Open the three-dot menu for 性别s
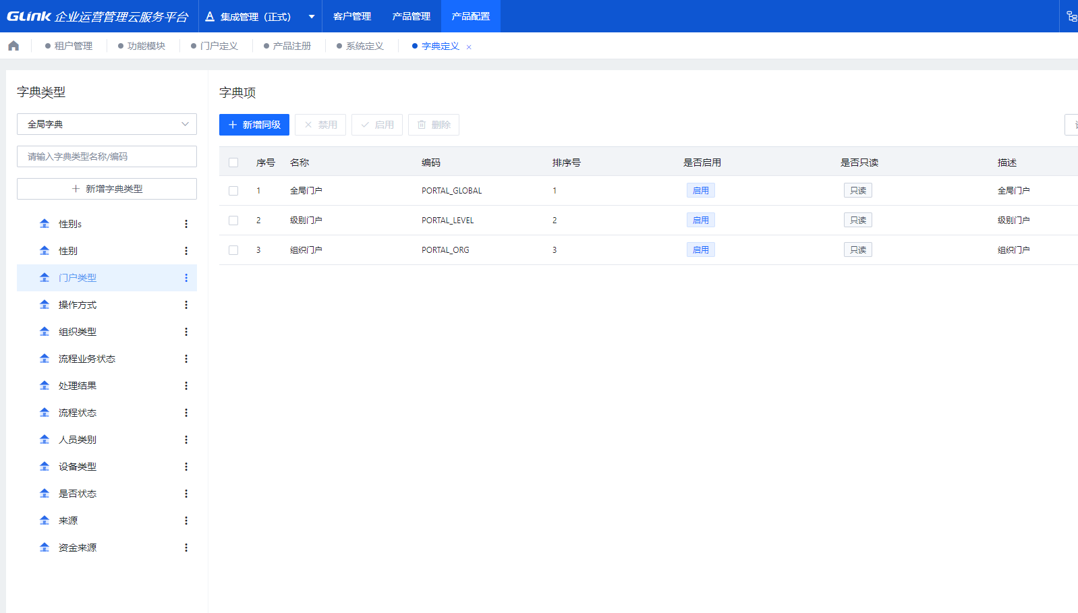Screen dimensions: 1078x613 tap(186, 224)
